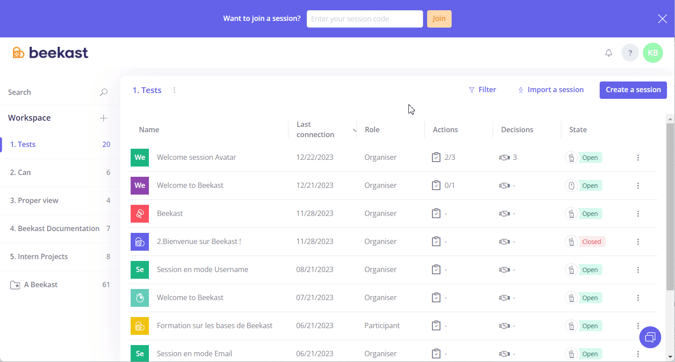Select the 4. Beekast Documentation folder
The image size is (675, 362).
click(x=60, y=228)
